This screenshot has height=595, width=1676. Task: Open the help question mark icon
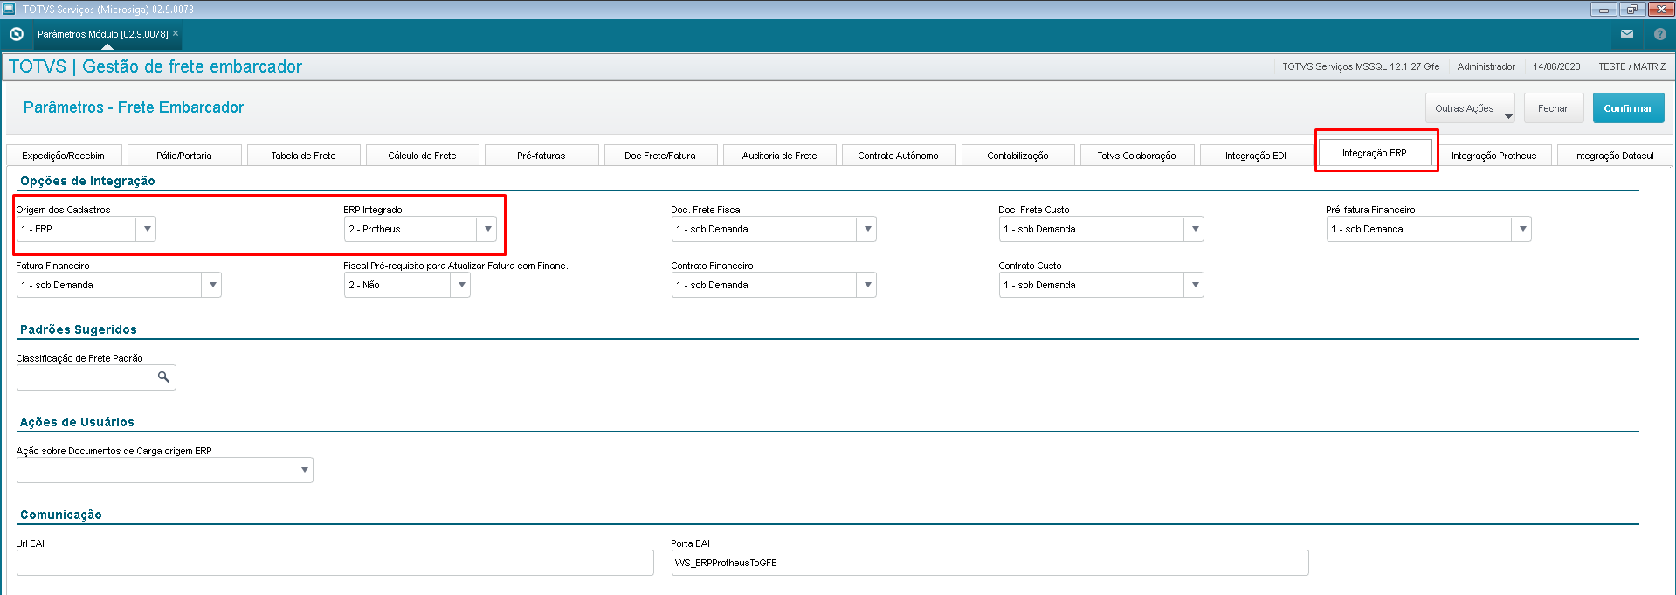pos(1660,34)
